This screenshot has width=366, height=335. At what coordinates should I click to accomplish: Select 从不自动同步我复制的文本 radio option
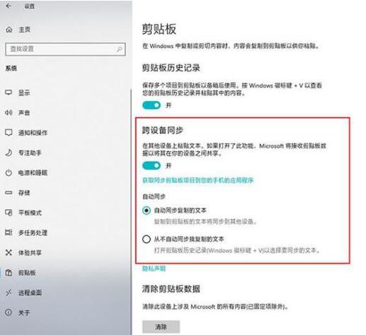click(x=147, y=239)
